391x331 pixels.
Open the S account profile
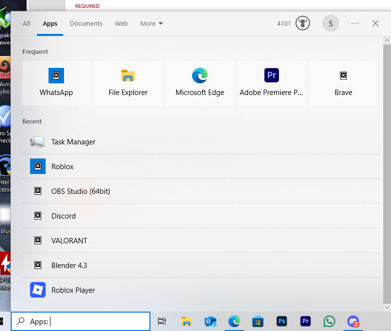click(x=331, y=23)
